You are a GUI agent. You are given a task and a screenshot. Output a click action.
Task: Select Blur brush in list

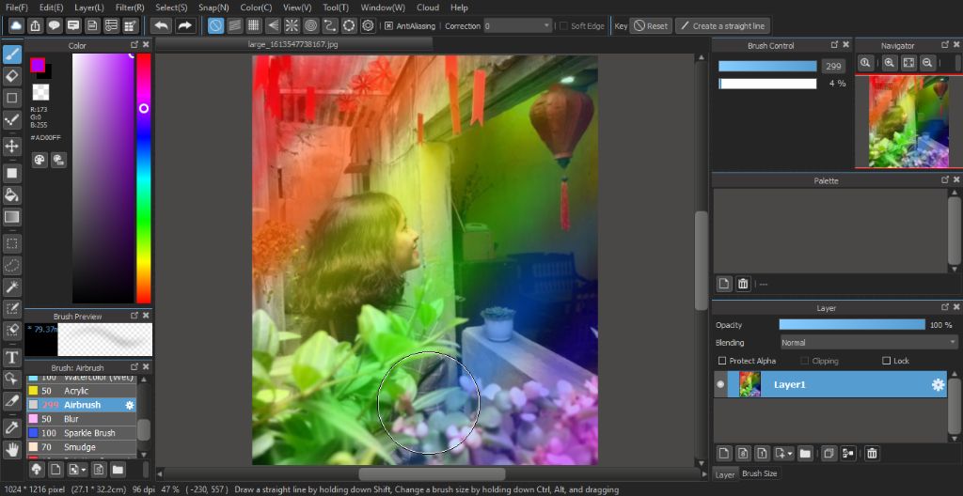pos(81,419)
